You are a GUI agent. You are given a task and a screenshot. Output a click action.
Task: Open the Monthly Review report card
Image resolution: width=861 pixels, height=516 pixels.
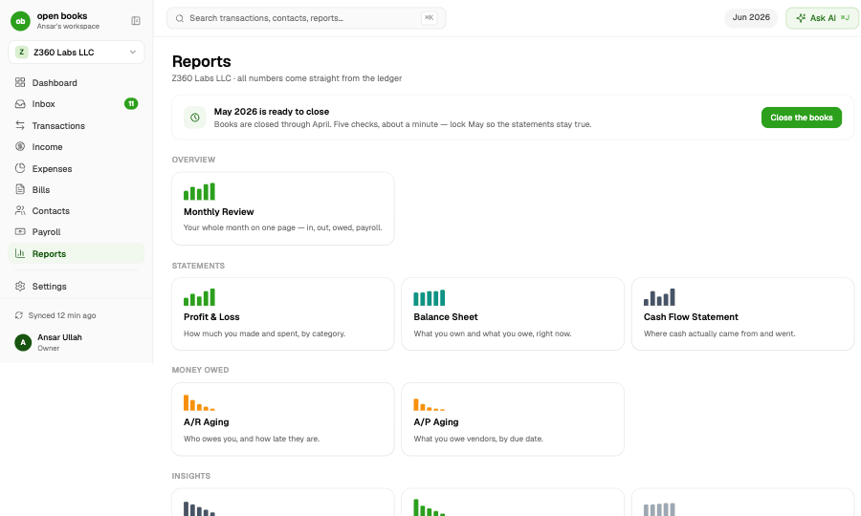(x=283, y=208)
